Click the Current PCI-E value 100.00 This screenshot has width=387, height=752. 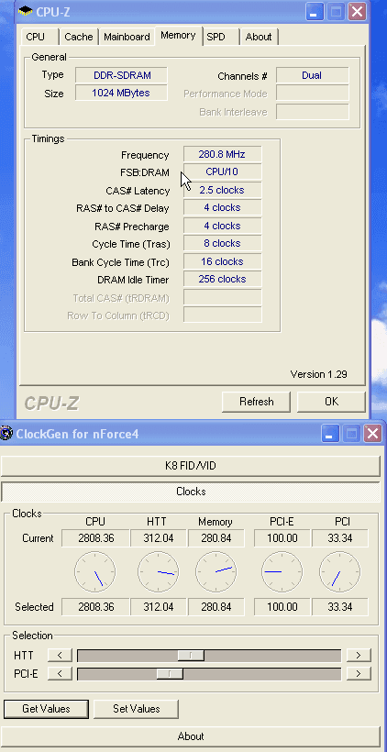282,538
